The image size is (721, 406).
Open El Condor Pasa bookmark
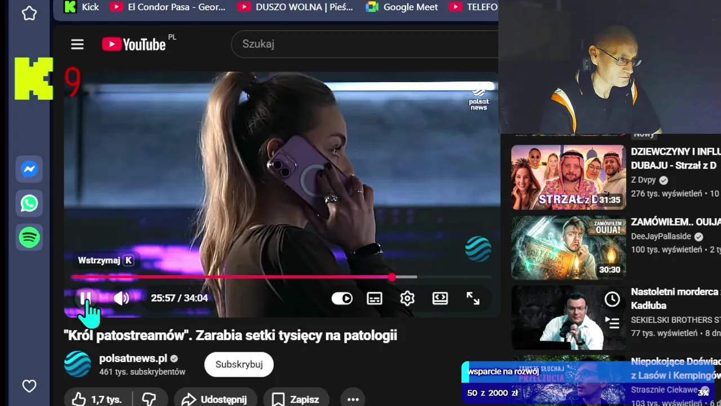[167, 7]
